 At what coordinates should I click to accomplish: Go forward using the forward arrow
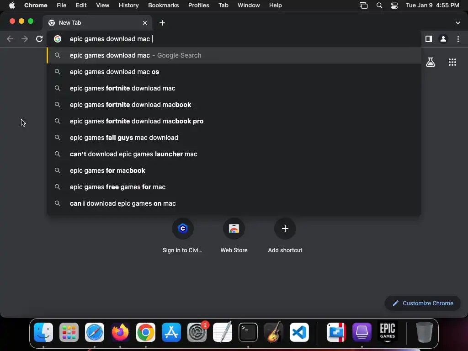pyautogui.click(x=25, y=39)
